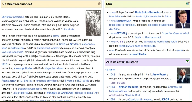Click the globe news icon in Știri header
The height and width of the screenshot is (102, 192).
[188, 3]
